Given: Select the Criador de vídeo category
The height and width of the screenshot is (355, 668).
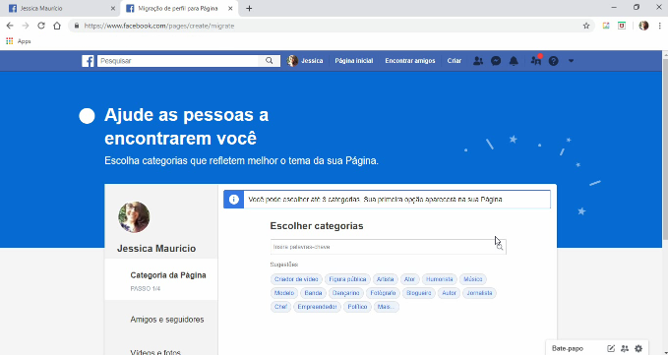Looking at the screenshot, I should coord(296,279).
